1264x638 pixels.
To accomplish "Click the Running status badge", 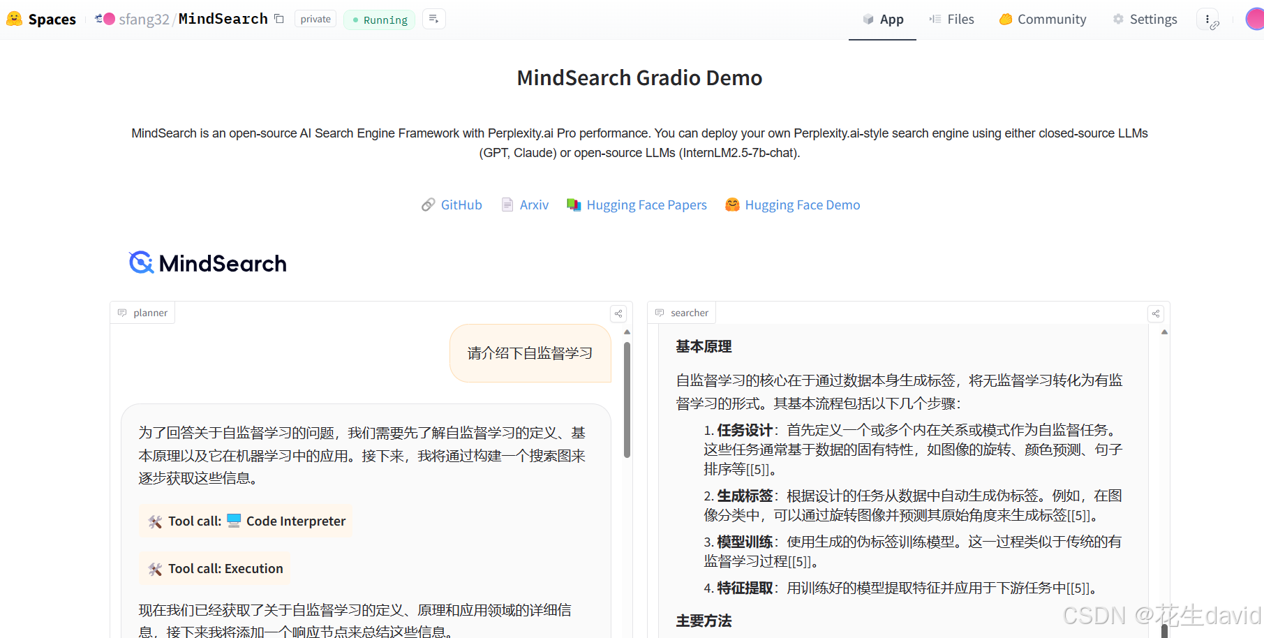I will click(379, 20).
